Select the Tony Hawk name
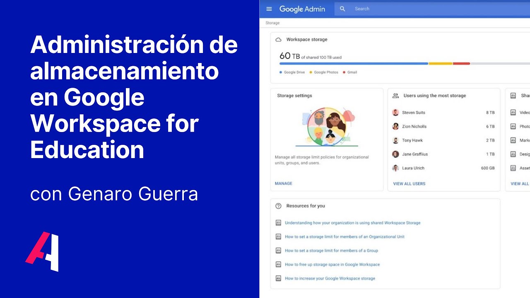 click(412, 140)
